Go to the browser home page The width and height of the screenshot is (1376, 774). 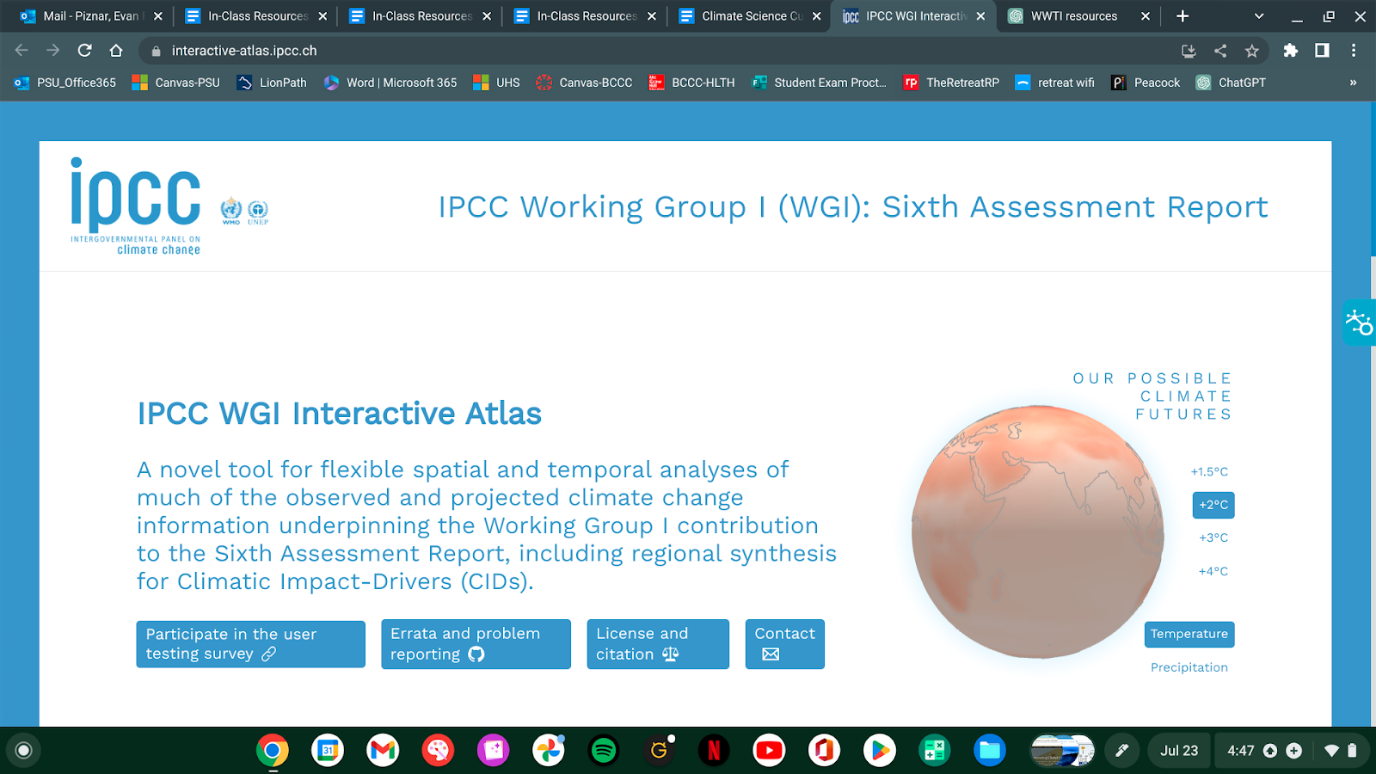(x=116, y=51)
